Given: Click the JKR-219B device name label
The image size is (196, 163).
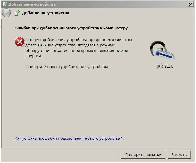Looking at the screenshot, I should click(x=165, y=66).
